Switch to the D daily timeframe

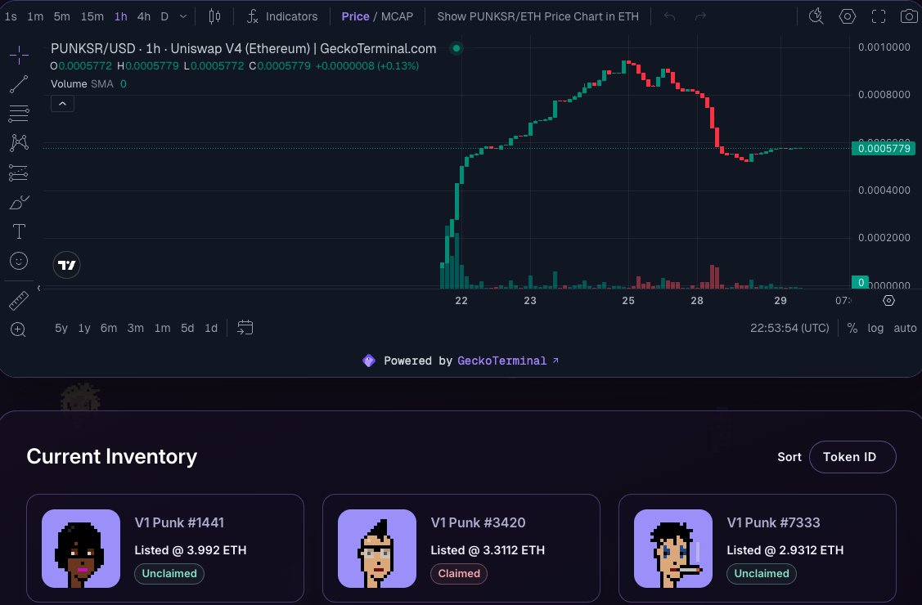pyautogui.click(x=164, y=16)
